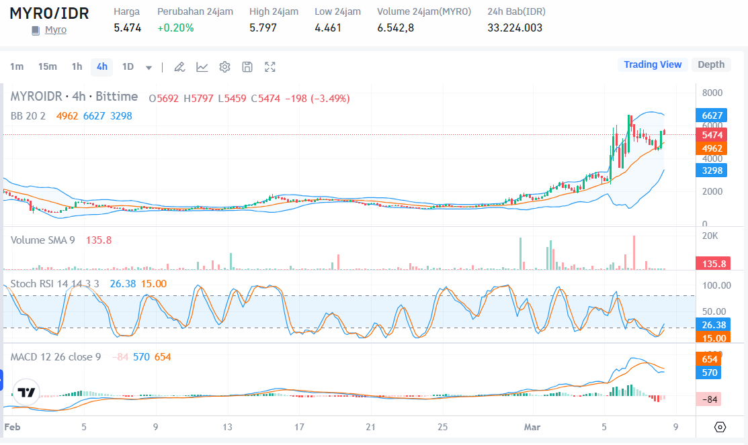Click the Bollinger basis label 4962

[x=712, y=148]
